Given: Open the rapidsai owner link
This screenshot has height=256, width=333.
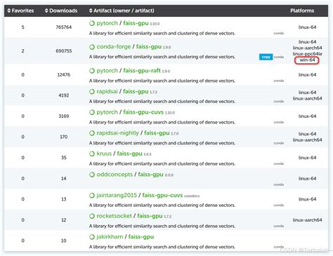Looking at the screenshot, I should point(107,91).
